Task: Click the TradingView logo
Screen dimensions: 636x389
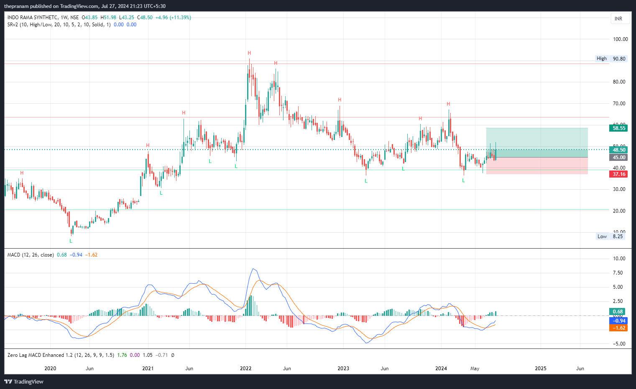Action: [24, 381]
